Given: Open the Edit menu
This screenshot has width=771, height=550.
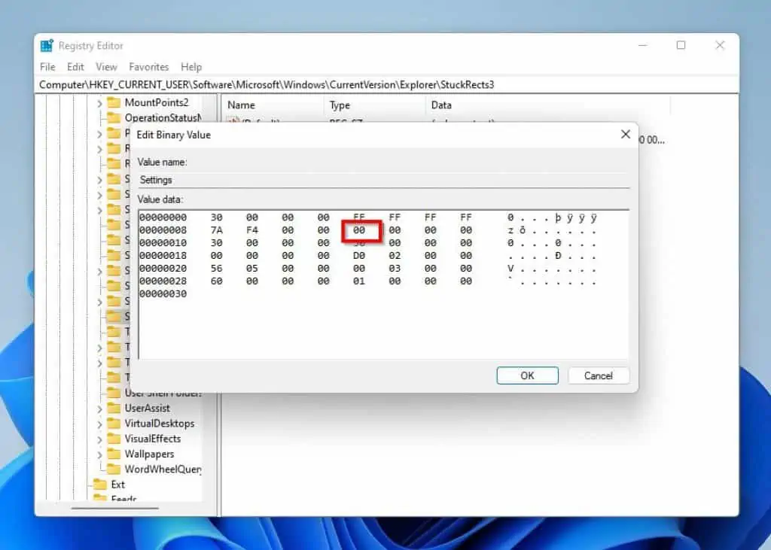Looking at the screenshot, I should 75,67.
